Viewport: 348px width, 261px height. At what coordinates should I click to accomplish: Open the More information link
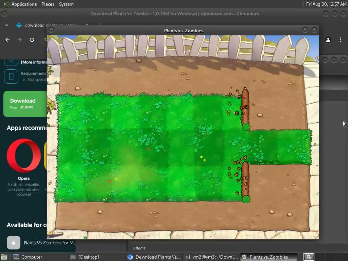34,62
